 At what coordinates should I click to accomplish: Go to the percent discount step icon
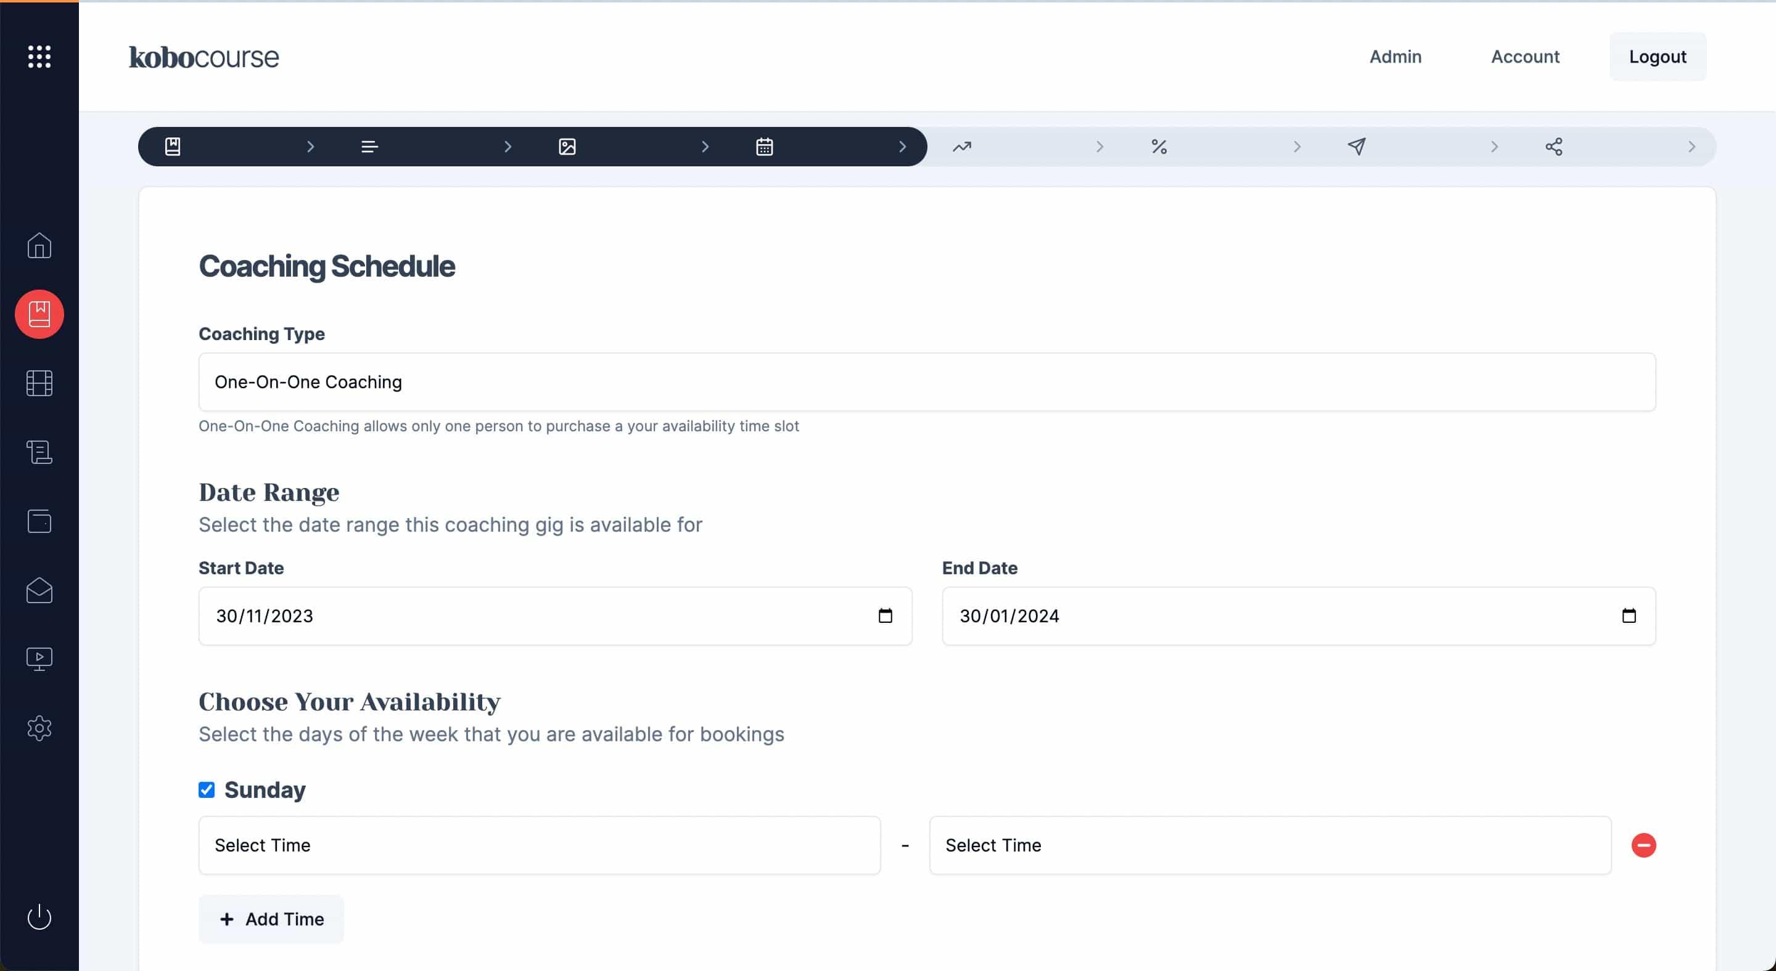tap(1159, 147)
